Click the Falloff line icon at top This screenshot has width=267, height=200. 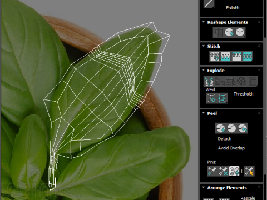pyautogui.click(x=209, y=3)
